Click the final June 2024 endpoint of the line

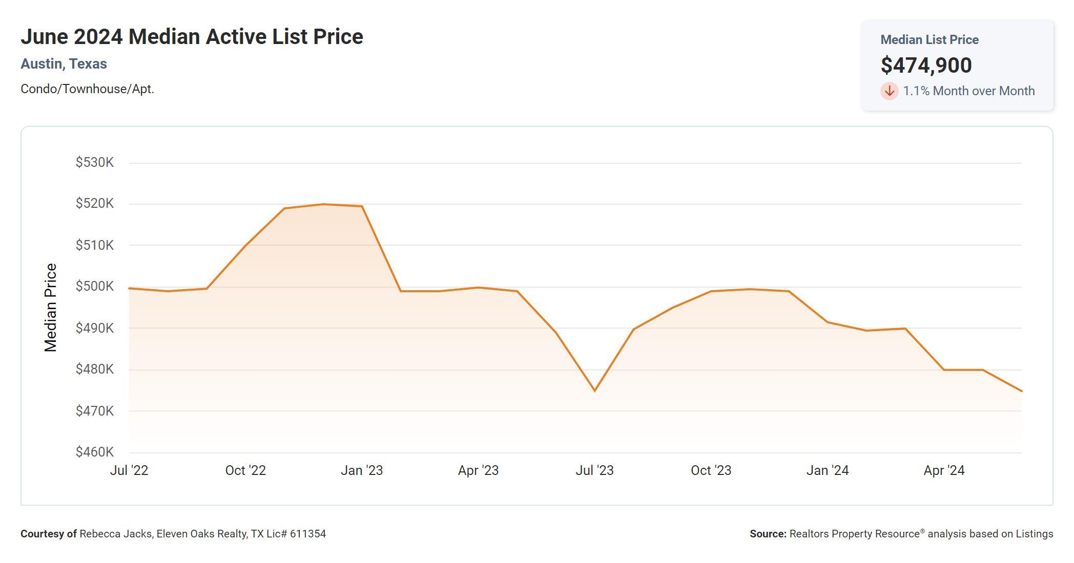tap(1021, 391)
